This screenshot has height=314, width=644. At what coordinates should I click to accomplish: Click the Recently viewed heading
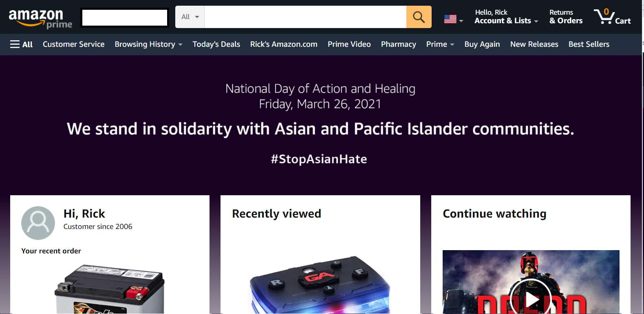click(x=276, y=214)
